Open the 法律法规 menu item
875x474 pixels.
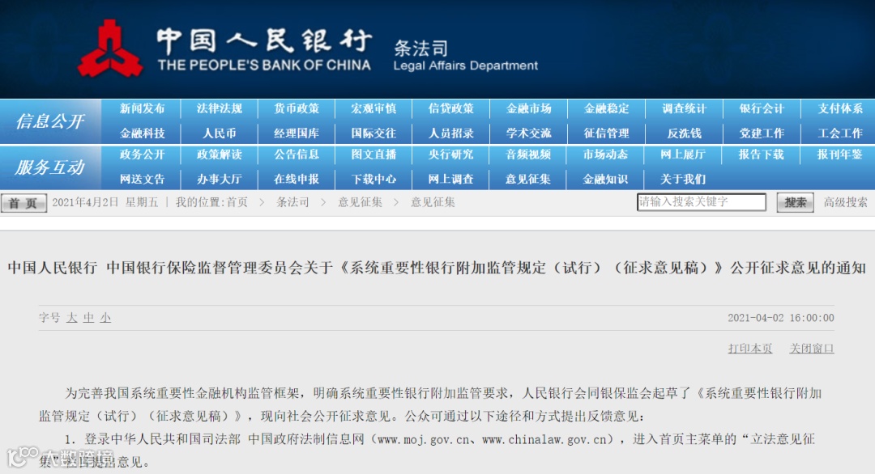point(220,108)
